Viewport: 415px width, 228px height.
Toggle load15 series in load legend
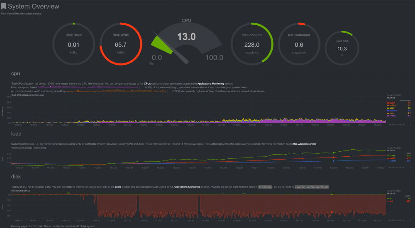point(391,161)
